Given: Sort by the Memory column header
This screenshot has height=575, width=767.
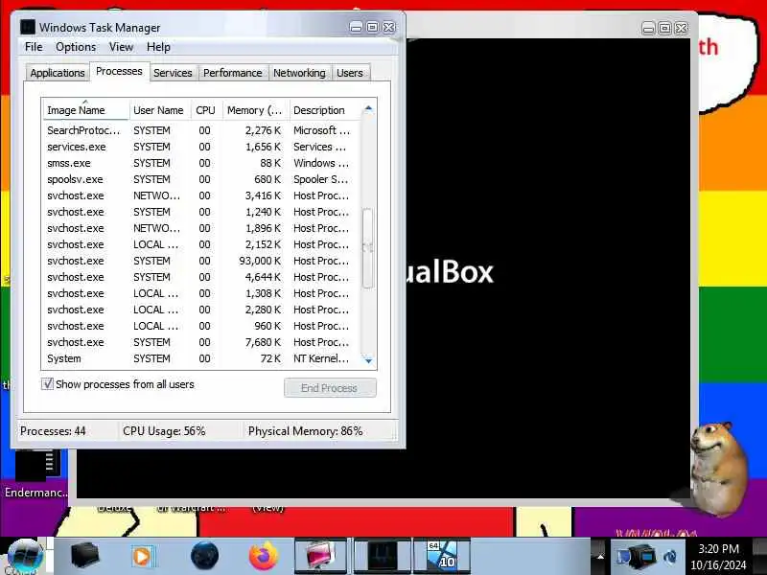Looking at the screenshot, I should [256, 110].
